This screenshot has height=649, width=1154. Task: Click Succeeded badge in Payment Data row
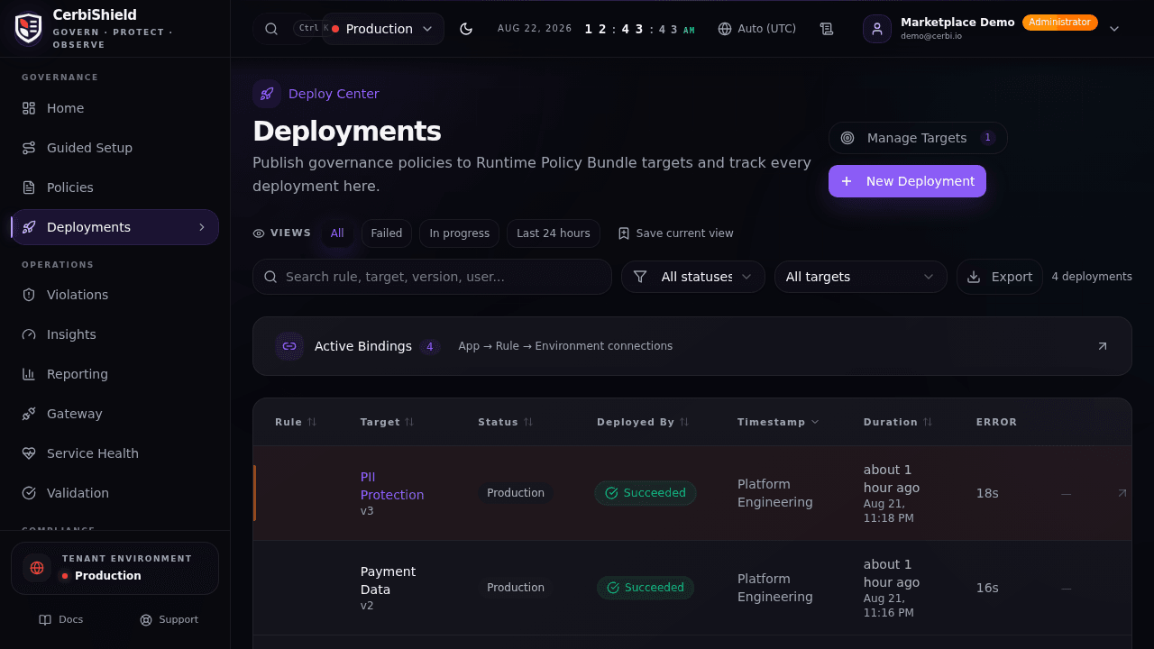[646, 588]
